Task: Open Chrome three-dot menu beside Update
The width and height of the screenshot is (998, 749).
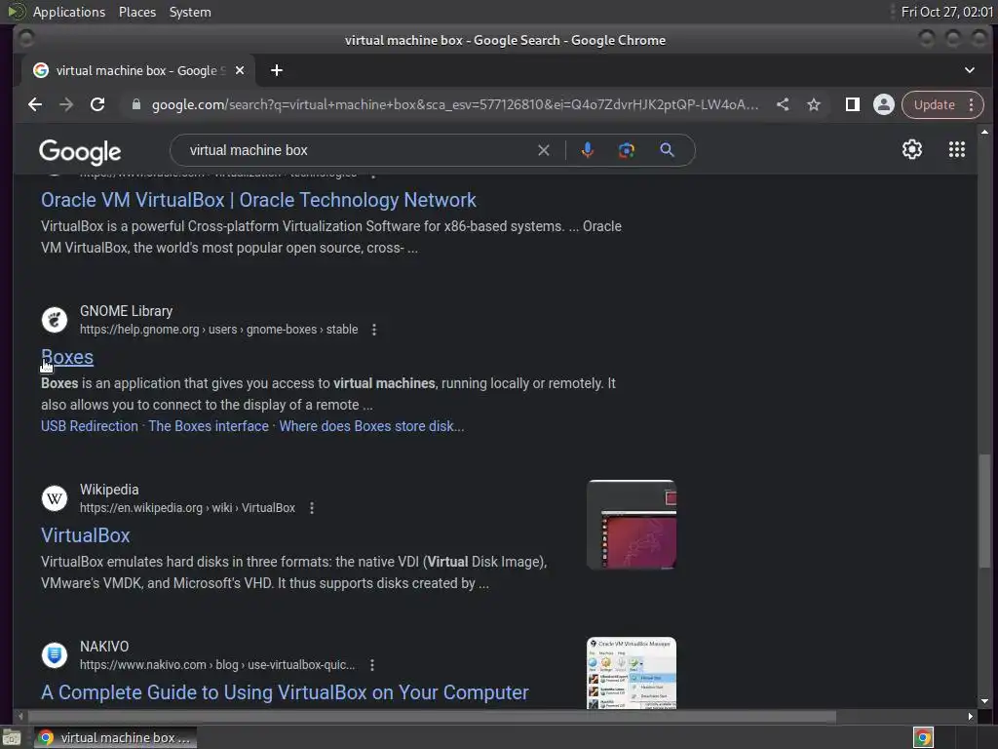Action: click(972, 104)
